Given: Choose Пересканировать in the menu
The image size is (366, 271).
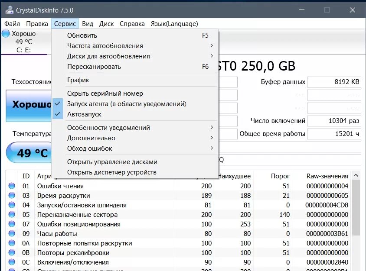Looking at the screenshot, I should coord(135,67).
